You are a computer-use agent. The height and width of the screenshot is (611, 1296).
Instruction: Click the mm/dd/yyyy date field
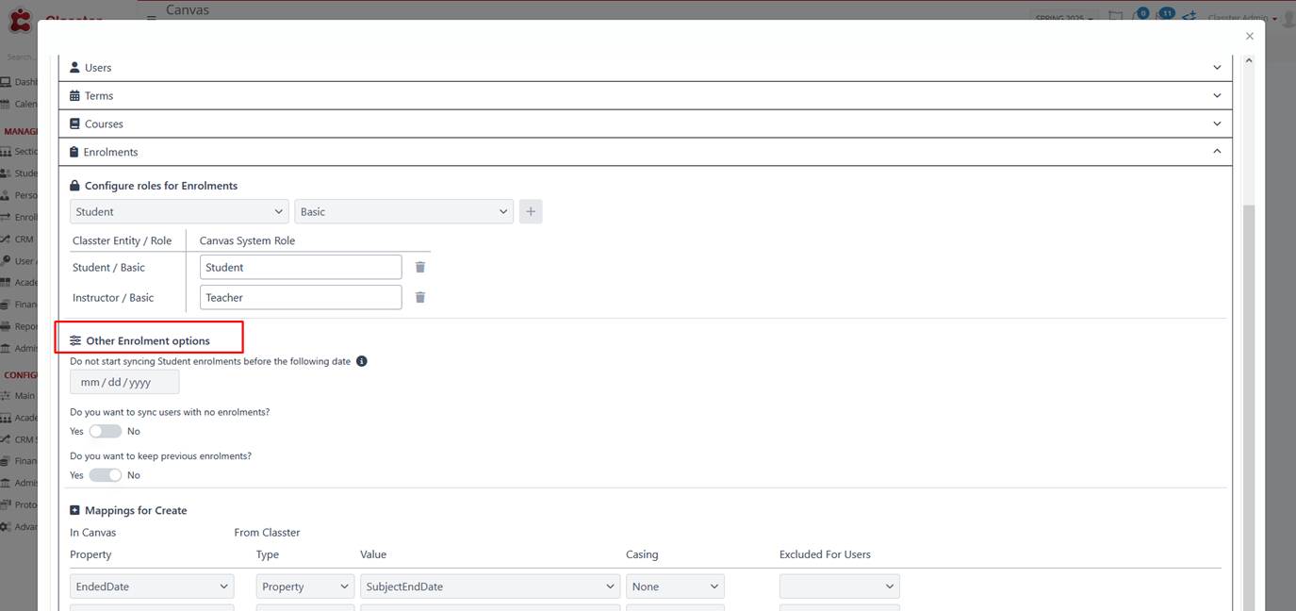[x=124, y=382]
